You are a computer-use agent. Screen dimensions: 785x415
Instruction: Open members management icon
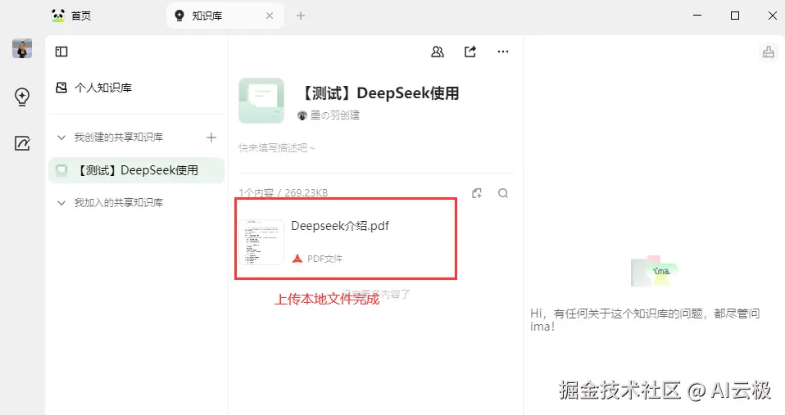coord(438,52)
